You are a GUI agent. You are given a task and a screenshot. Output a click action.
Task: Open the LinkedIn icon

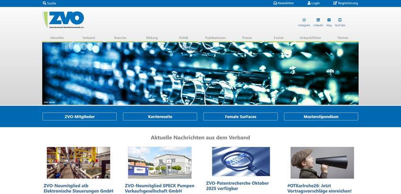tap(318, 20)
